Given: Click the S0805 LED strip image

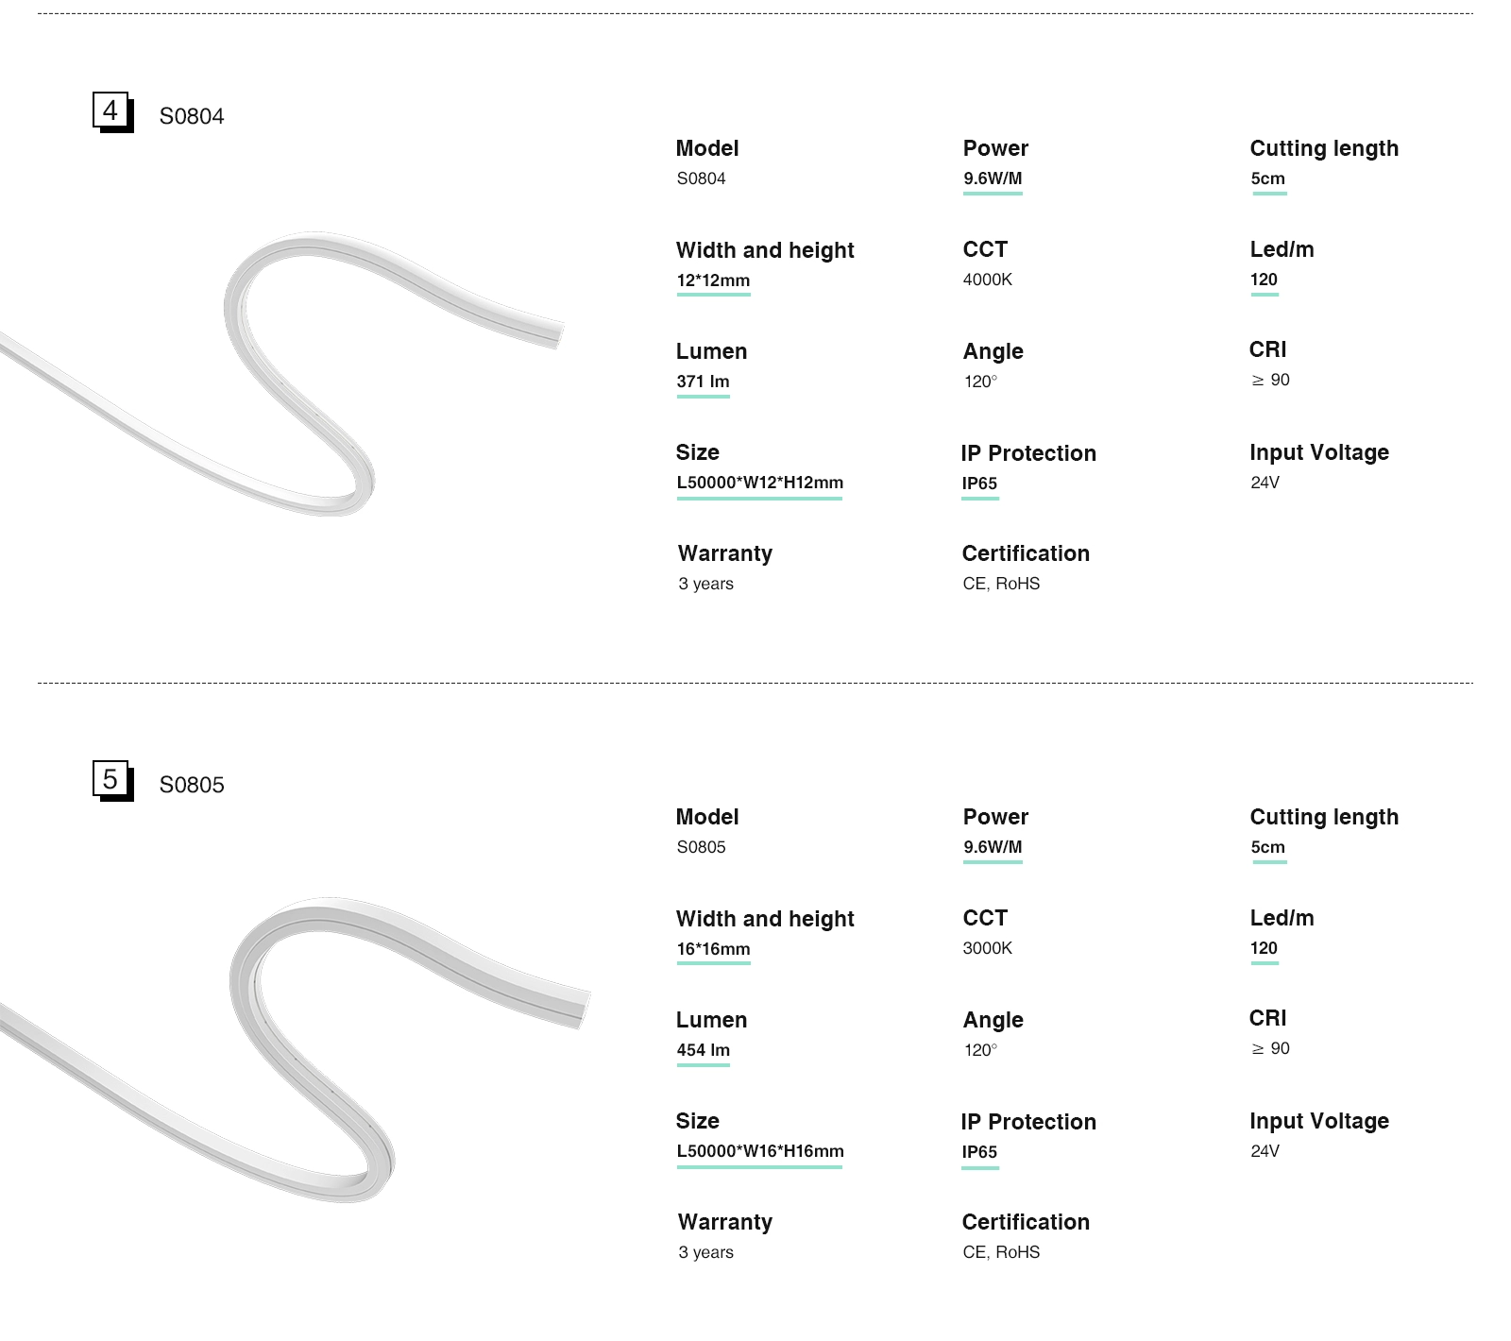Looking at the screenshot, I should (293, 1048).
